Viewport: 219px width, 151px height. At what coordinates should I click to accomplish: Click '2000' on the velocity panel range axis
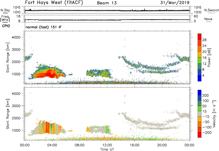16,118
